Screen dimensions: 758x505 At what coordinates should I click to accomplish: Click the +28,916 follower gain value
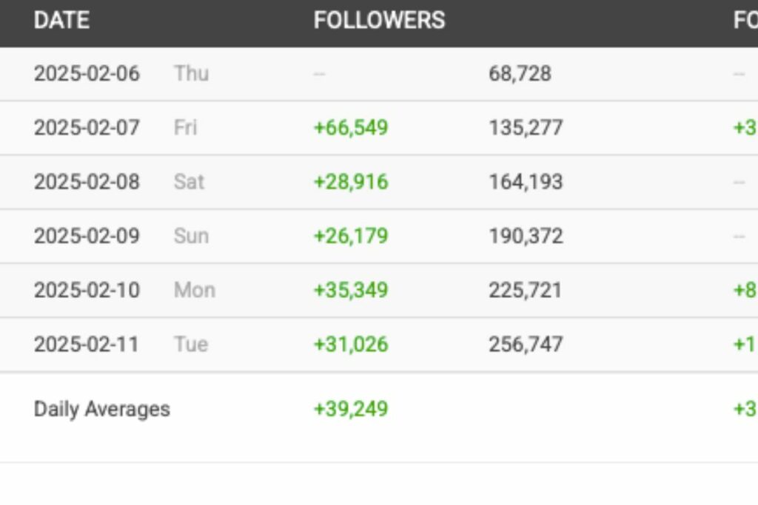pyautogui.click(x=351, y=182)
